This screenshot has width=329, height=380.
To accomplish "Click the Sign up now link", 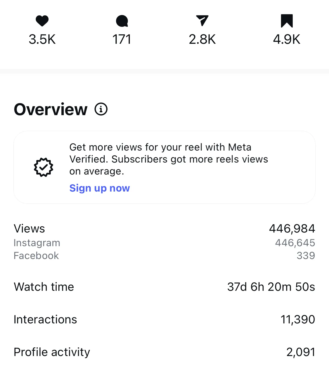I will click(100, 188).
